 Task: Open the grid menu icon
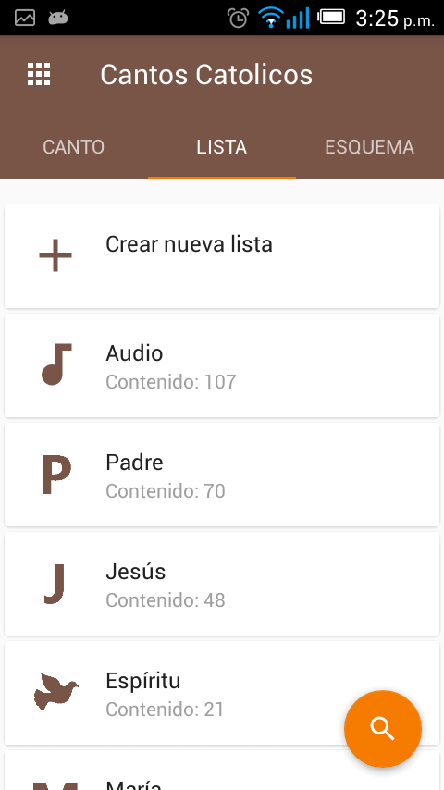point(39,75)
